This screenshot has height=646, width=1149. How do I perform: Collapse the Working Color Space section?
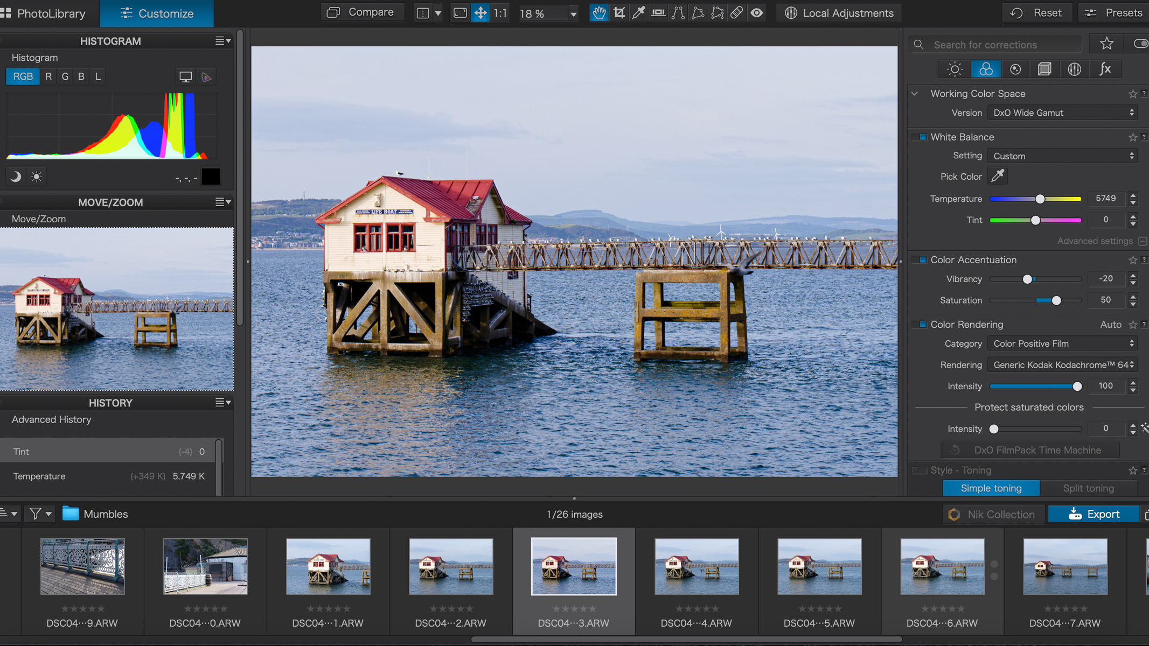pyautogui.click(x=915, y=93)
